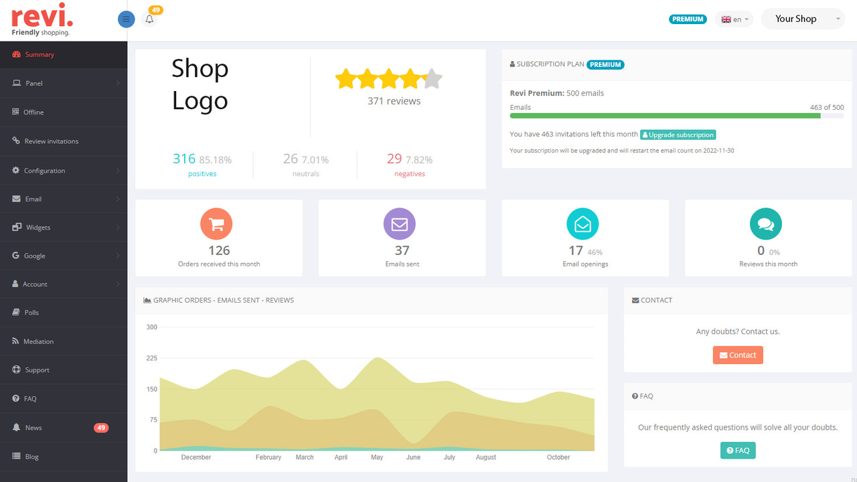Click the Configuration gear icon

tap(16, 170)
